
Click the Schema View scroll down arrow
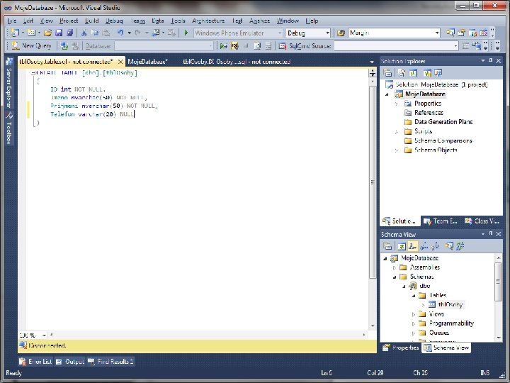click(x=498, y=338)
